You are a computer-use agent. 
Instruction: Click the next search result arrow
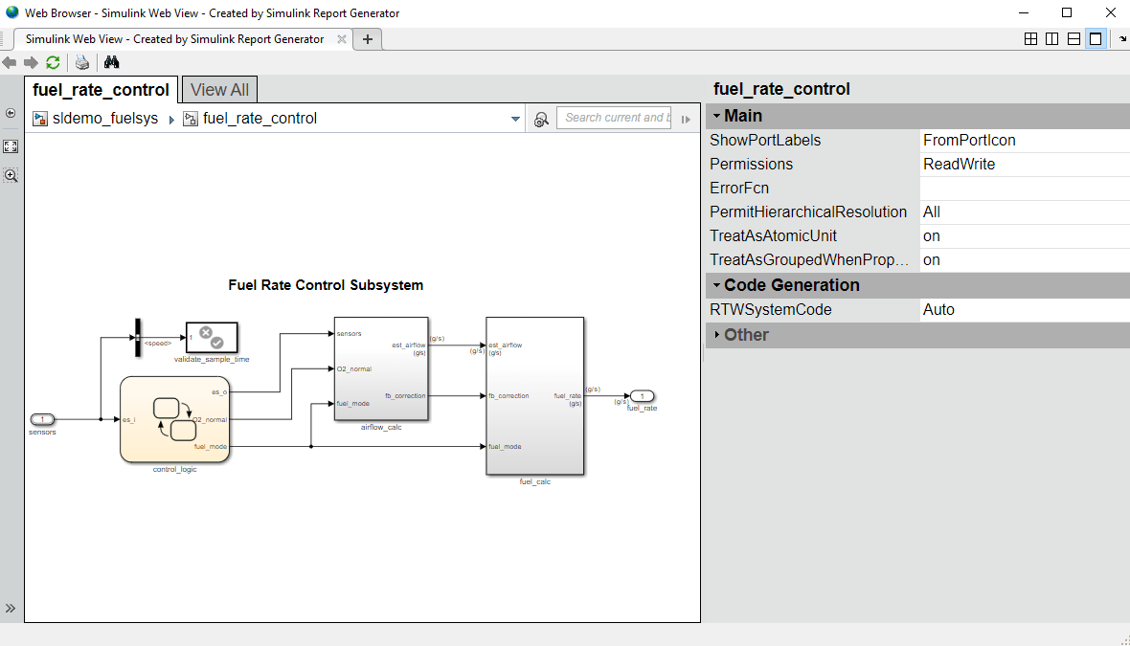(x=686, y=119)
